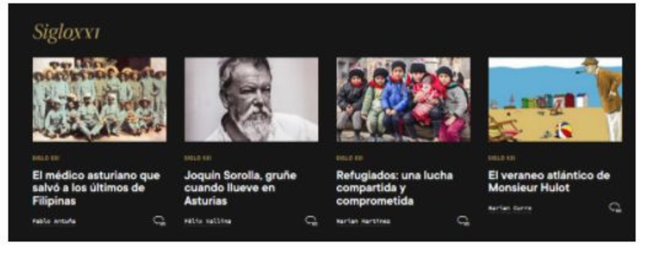Open the Siglo XXI section heading
This screenshot has height=258, width=652.
tap(66, 32)
